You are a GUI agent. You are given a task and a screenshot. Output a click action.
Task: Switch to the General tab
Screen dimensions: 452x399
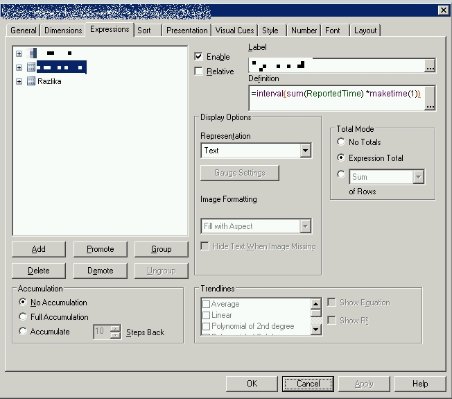pos(24,31)
